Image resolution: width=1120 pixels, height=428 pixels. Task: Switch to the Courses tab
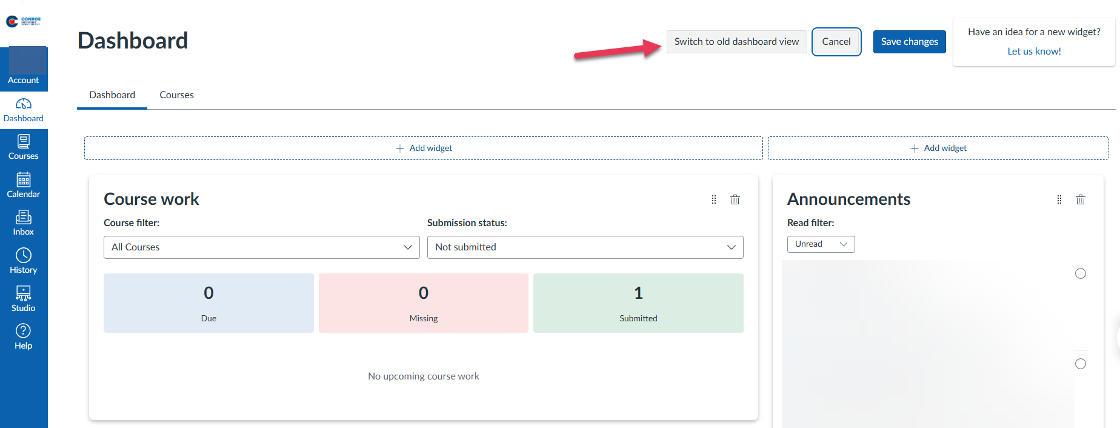176,95
